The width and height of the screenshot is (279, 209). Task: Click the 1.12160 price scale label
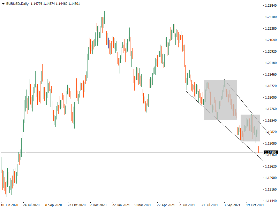[x=271, y=189]
